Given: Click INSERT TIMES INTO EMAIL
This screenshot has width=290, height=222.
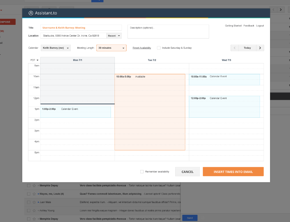Looking at the screenshot, I should point(233,172).
